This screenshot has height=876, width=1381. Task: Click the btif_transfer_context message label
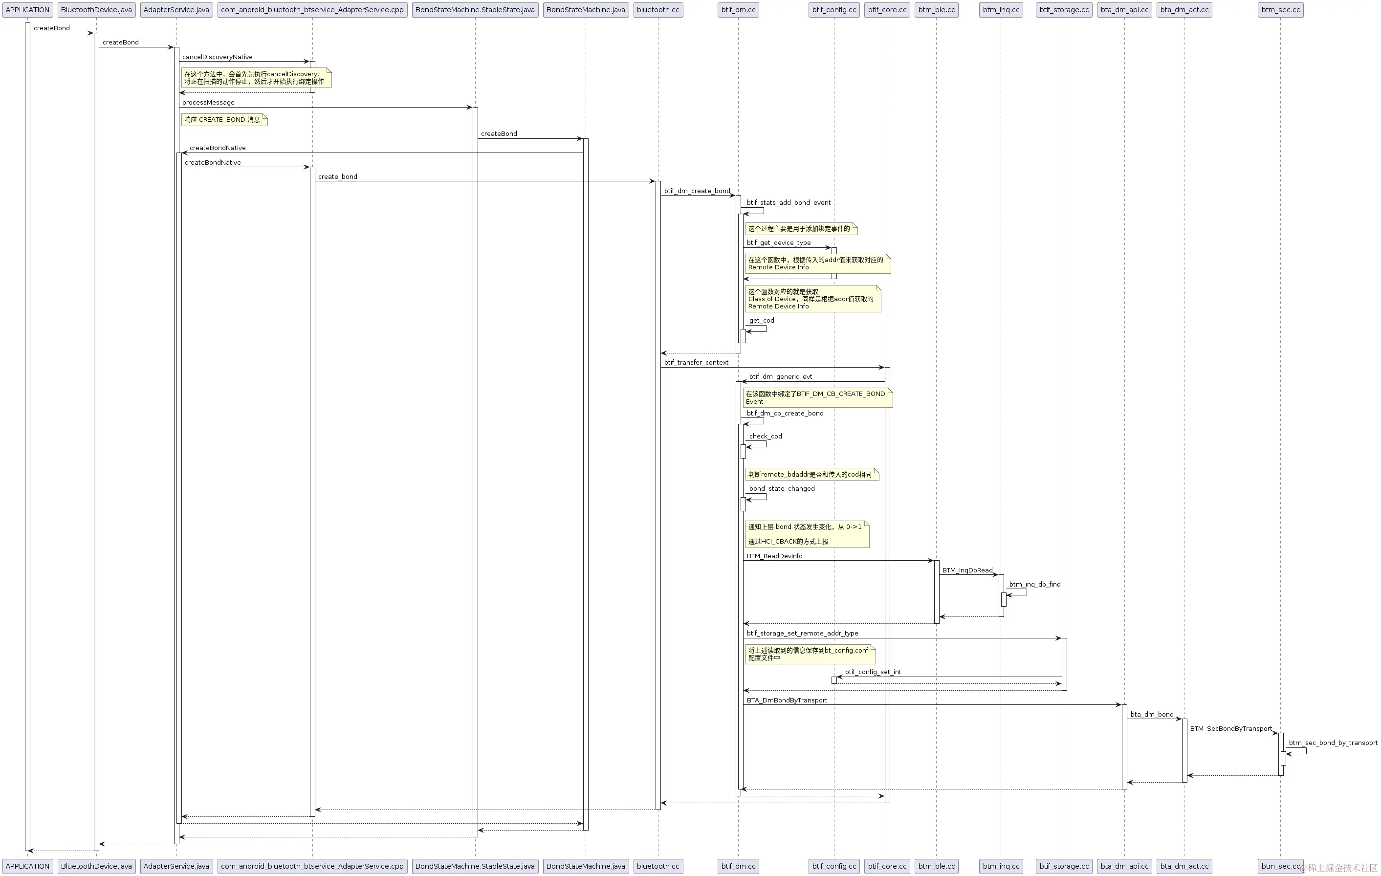pyautogui.click(x=696, y=363)
